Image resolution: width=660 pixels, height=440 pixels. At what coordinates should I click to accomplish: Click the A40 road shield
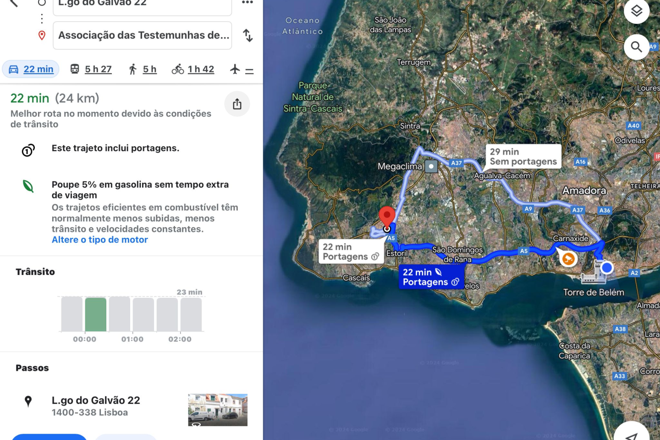pyautogui.click(x=633, y=126)
